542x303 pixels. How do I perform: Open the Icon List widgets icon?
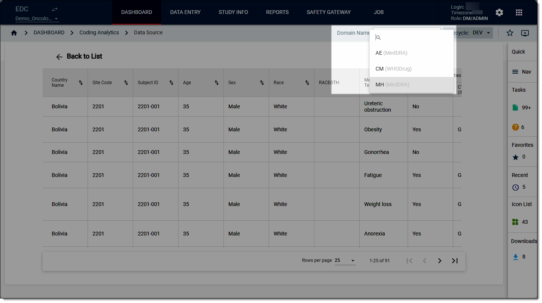pos(515,222)
